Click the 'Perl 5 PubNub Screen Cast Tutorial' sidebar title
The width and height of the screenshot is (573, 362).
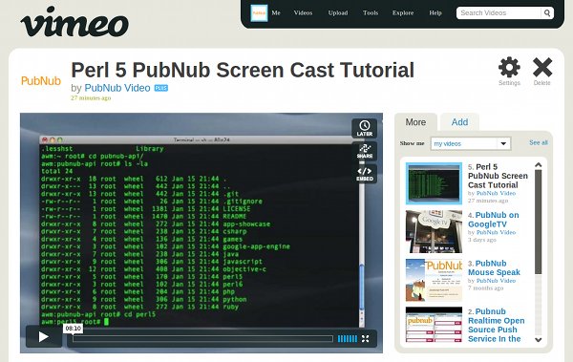[x=498, y=176]
